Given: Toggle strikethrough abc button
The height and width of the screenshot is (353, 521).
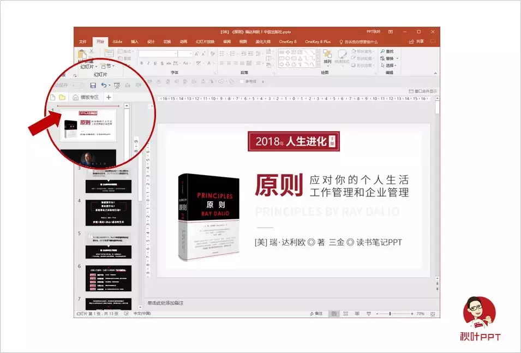Looking at the screenshot, I should [x=169, y=63].
